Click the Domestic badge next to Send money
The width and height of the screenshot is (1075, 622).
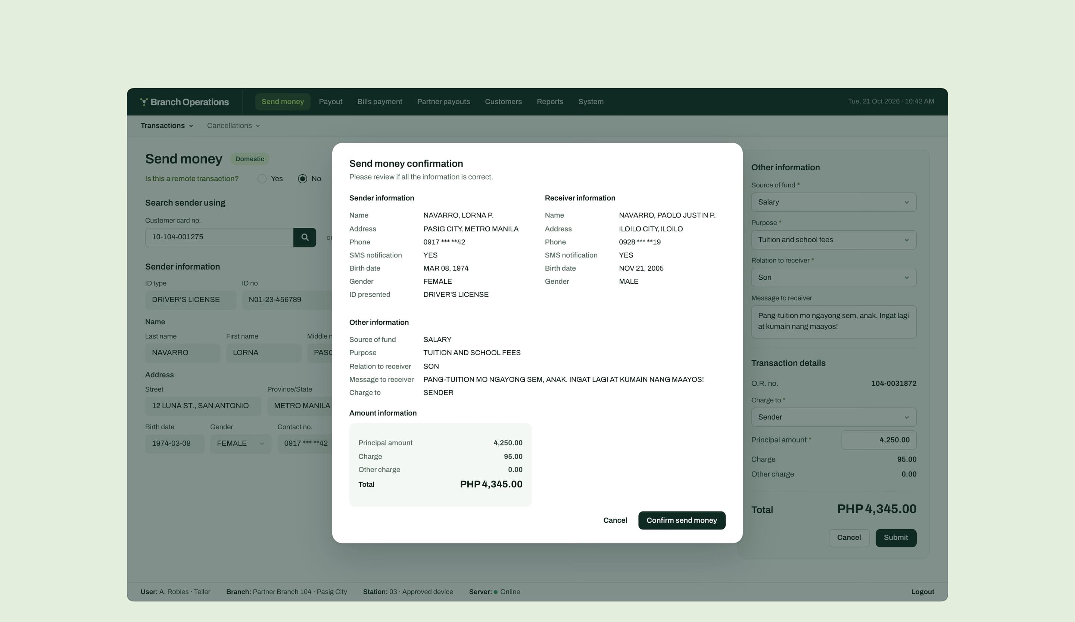(250, 159)
